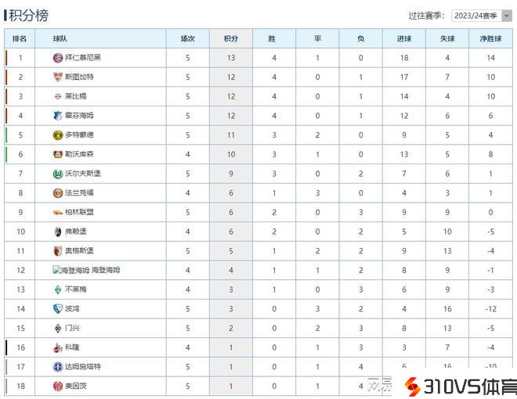Open the 多特蒙德 team link
This screenshot has width=517, height=399.
point(79,135)
